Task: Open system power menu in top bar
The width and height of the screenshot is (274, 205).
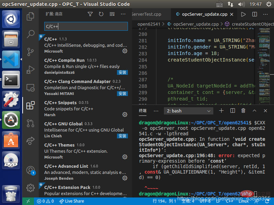Action: click(269, 4)
